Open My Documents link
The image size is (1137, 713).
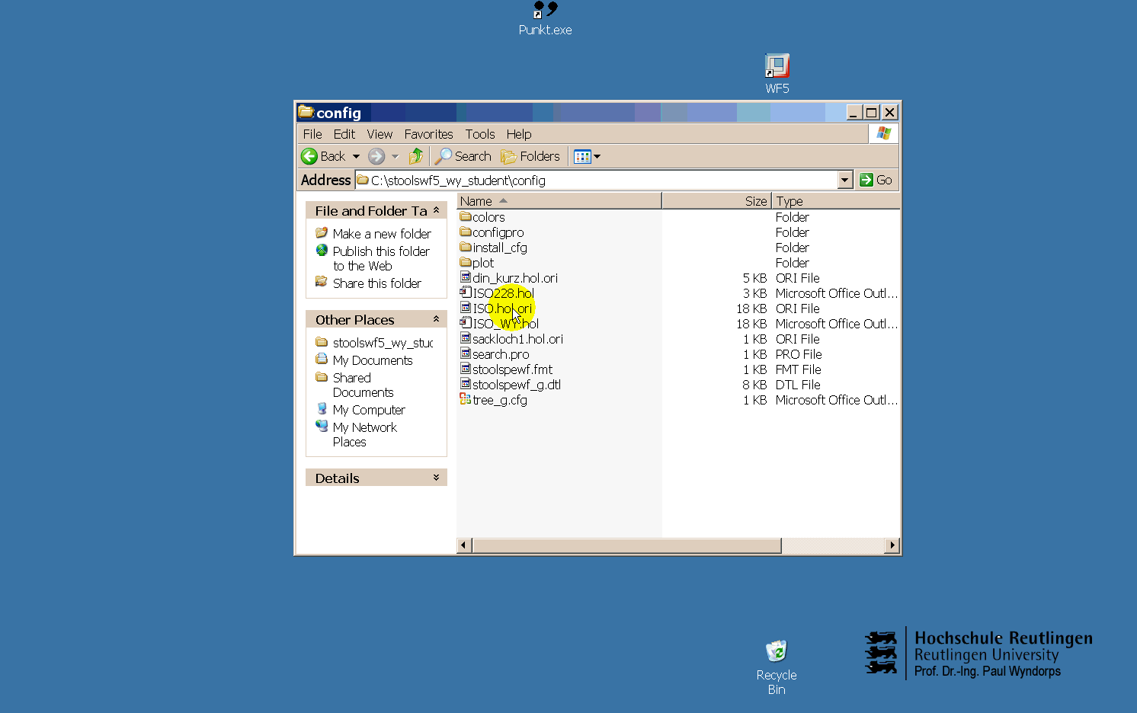click(x=373, y=360)
